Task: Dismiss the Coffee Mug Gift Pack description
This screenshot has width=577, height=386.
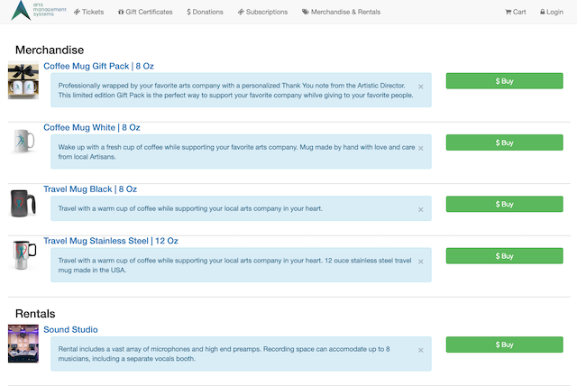Action: pyautogui.click(x=421, y=87)
